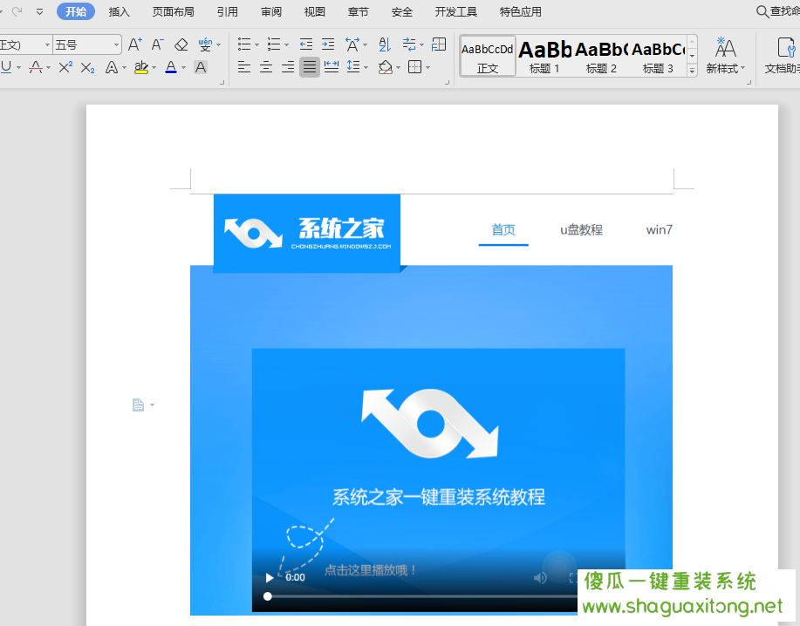Open the font dialog launcher corner icon

click(x=222, y=83)
